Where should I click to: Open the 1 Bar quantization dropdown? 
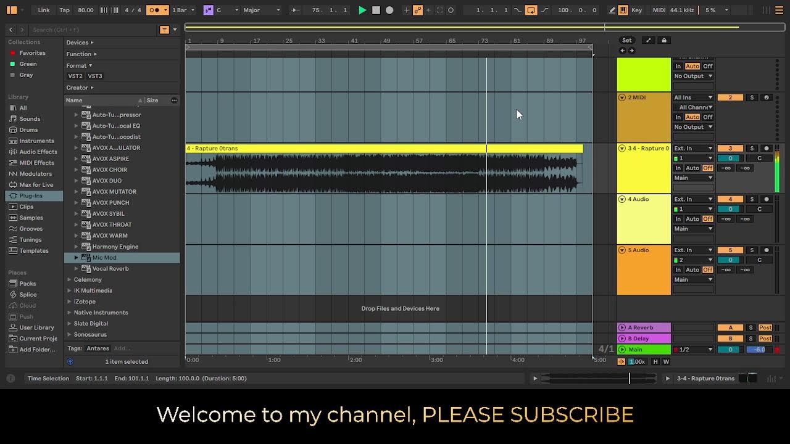pos(183,10)
